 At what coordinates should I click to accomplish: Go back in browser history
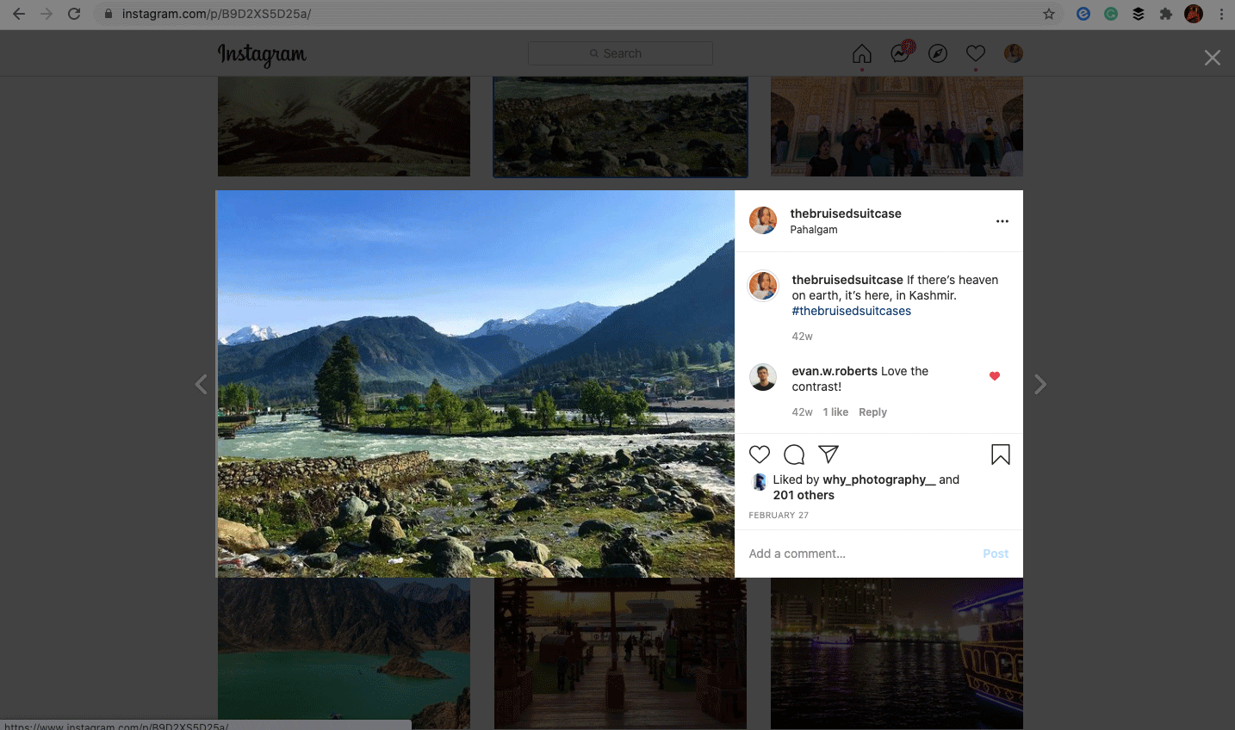[18, 14]
